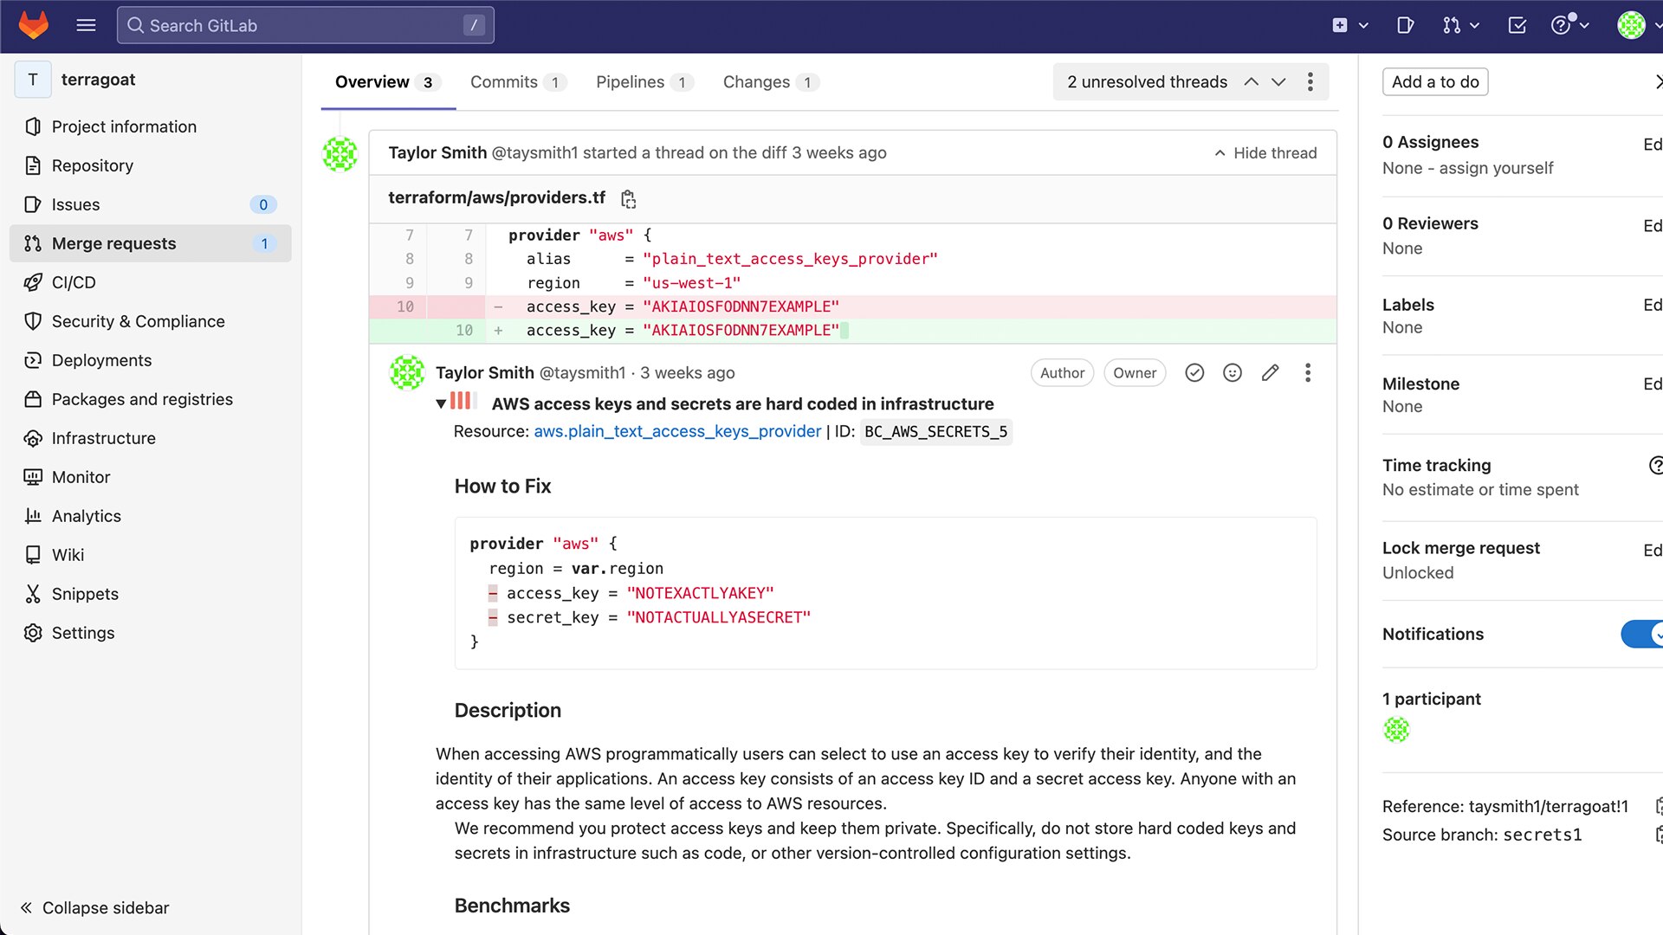1663x935 pixels.
Task: Click the Add a to do button
Action: pos(1434,82)
